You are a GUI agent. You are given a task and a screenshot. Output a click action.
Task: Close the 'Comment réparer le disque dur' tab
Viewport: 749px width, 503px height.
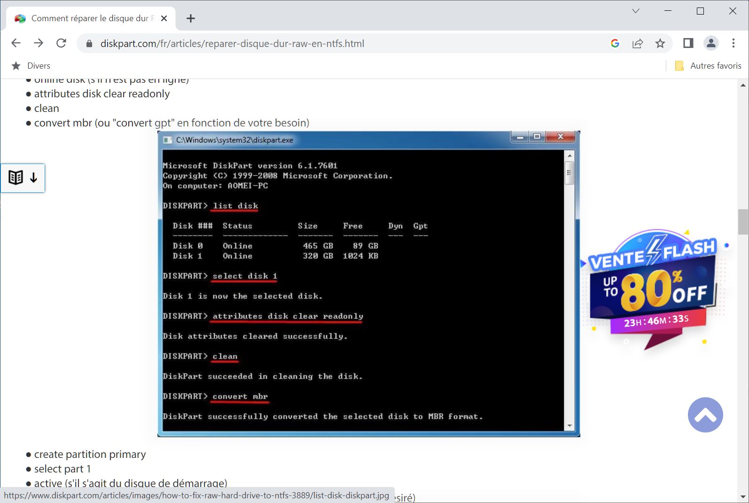pyautogui.click(x=164, y=18)
